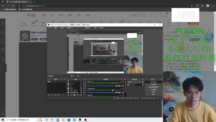Open the 停靠窗口(D) menu in OBS

click(70, 28)
